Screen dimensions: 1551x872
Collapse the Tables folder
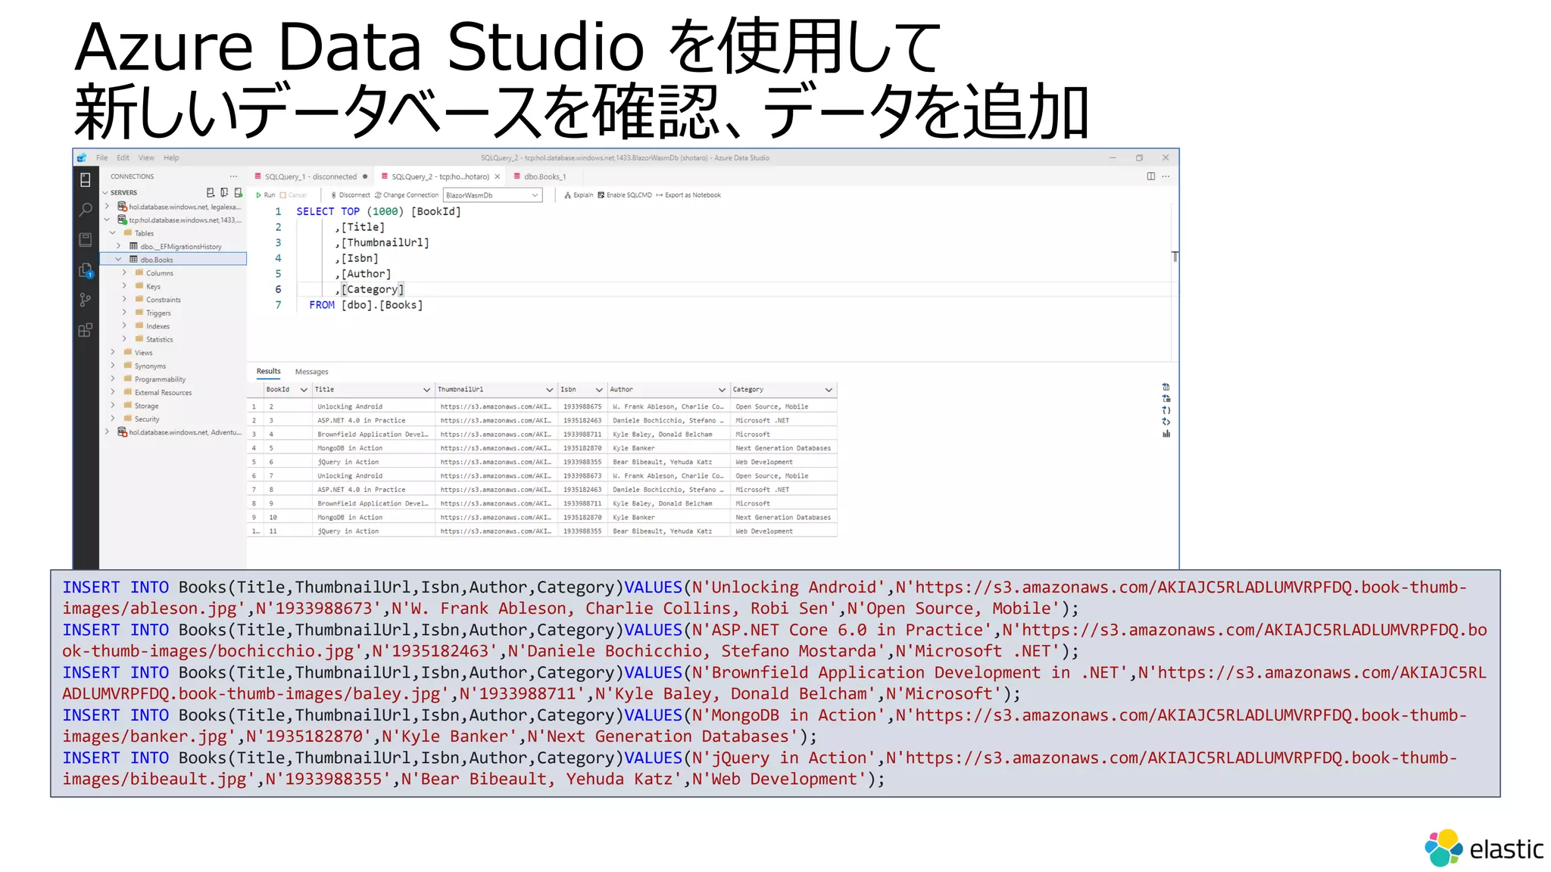[x=113, y=233]
